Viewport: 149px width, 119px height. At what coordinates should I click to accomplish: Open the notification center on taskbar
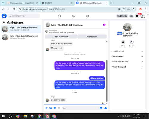click(144, 116)
